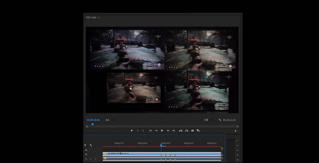The height and width of the screenshot is (163, 319).
Task: Toggle the top video track eye visibility
Action: 86,150
